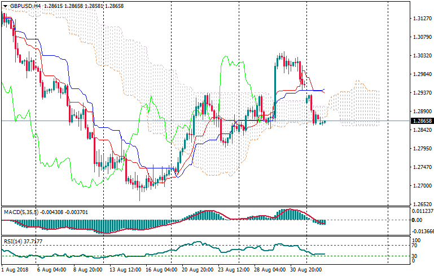Click the 1.27000 price axis label
Viewport: 434px width, 276px height.
421,186
